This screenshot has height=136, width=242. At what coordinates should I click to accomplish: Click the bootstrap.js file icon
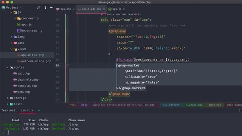19,31
